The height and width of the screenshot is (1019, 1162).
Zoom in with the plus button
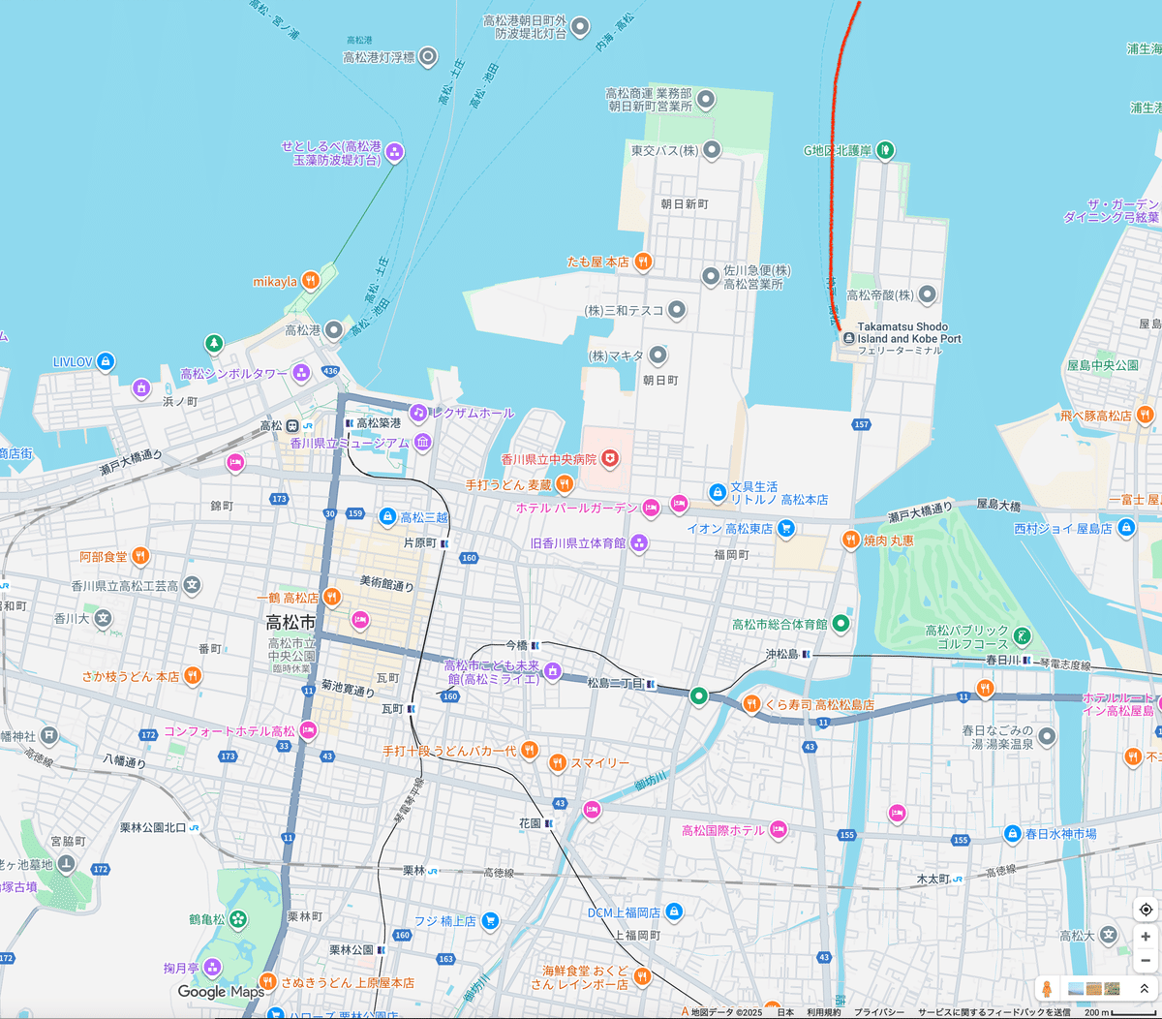[1146, 937]
